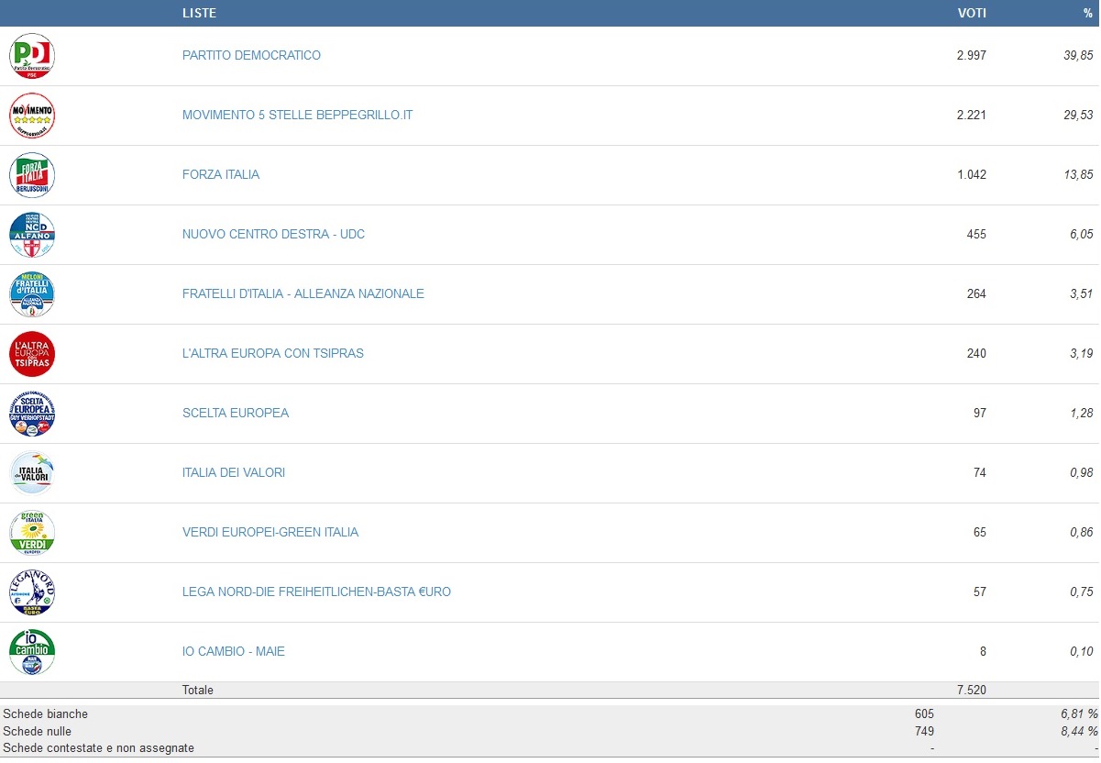The image size is (1101, 763).
Task: Select the 7.520 total votes value
Action: 971,690
